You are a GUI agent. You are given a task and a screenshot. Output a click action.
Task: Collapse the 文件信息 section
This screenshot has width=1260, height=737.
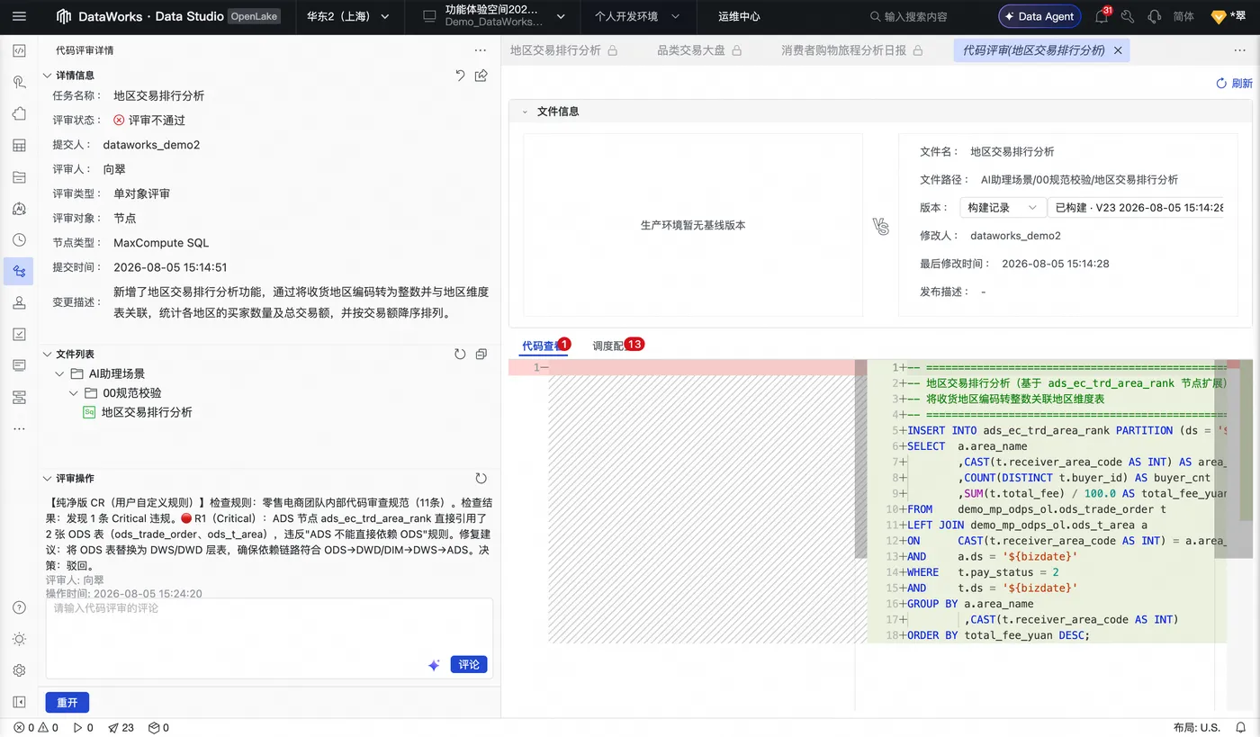[x=525, y=112]
